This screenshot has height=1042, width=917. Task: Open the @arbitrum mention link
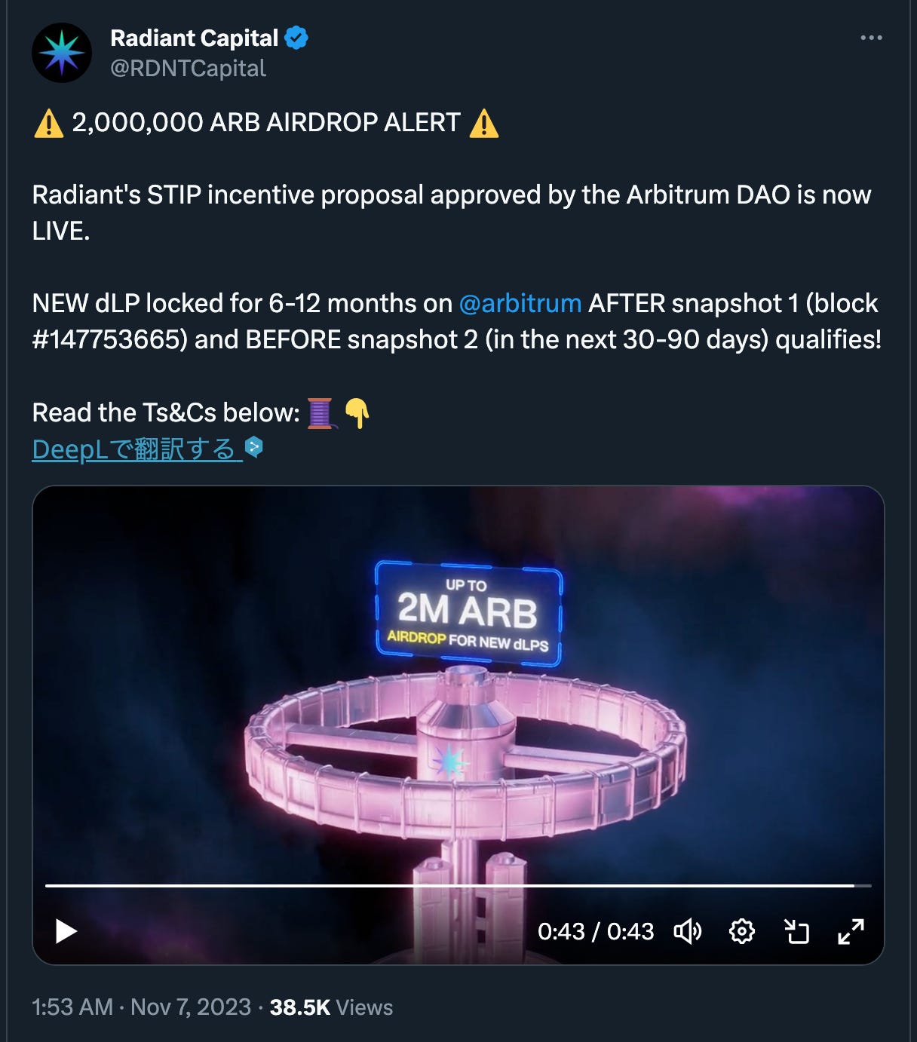tap(520, 303)
